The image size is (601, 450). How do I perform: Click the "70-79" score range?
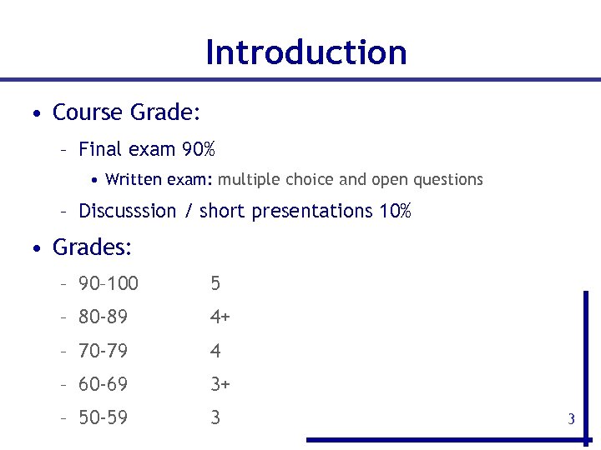click(104, 351)
